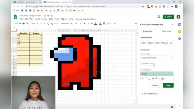Collapse the menus with the caret arrow
The height and width of the screenshot is (109, 194).
[x=136, y=24]
